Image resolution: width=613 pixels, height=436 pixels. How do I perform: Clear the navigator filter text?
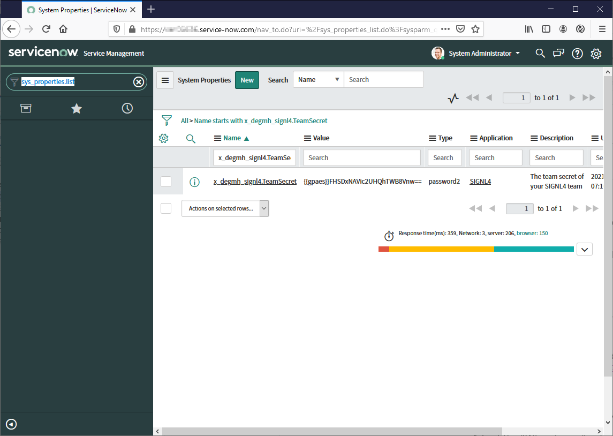[139, 82]
